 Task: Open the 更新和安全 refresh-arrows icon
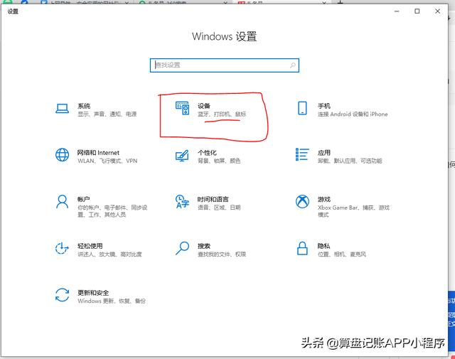coord(62,295)
